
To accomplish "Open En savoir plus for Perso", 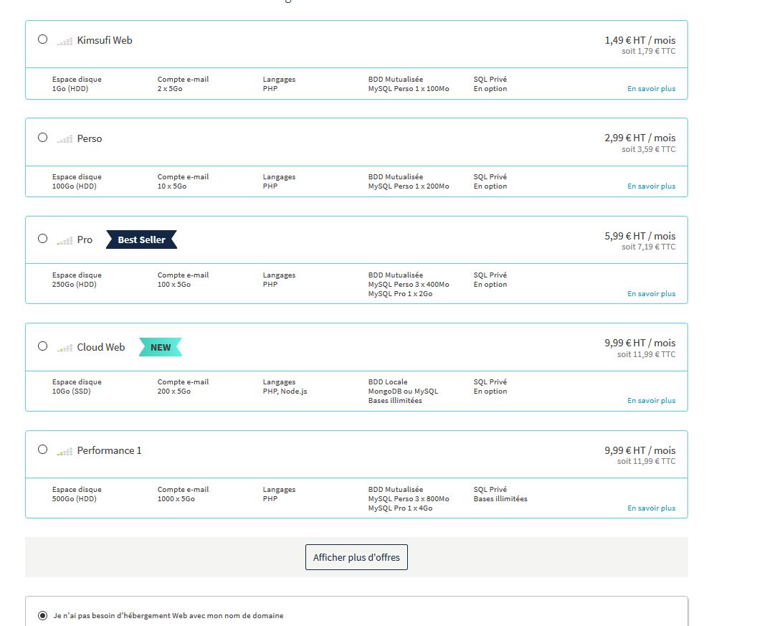I will click(x=652, y=186).
